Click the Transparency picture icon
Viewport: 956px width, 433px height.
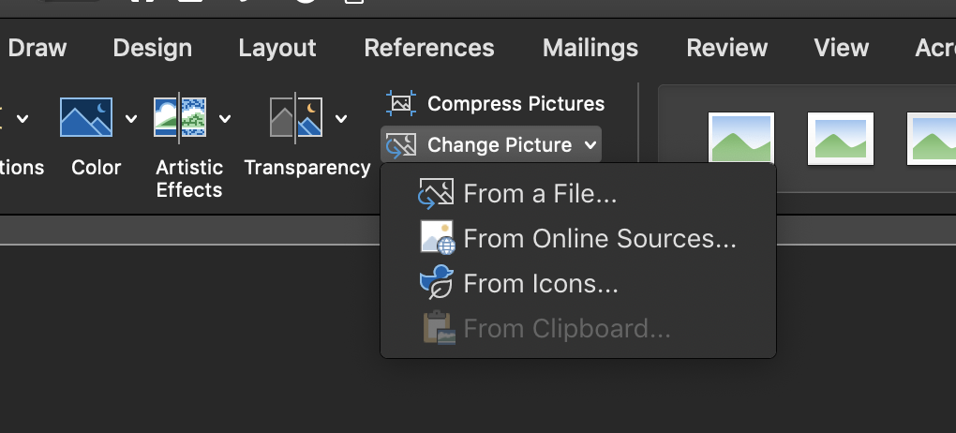coord(296,117)
